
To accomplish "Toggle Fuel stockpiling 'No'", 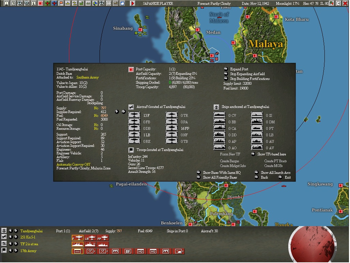I will click(x=96, y=116).
